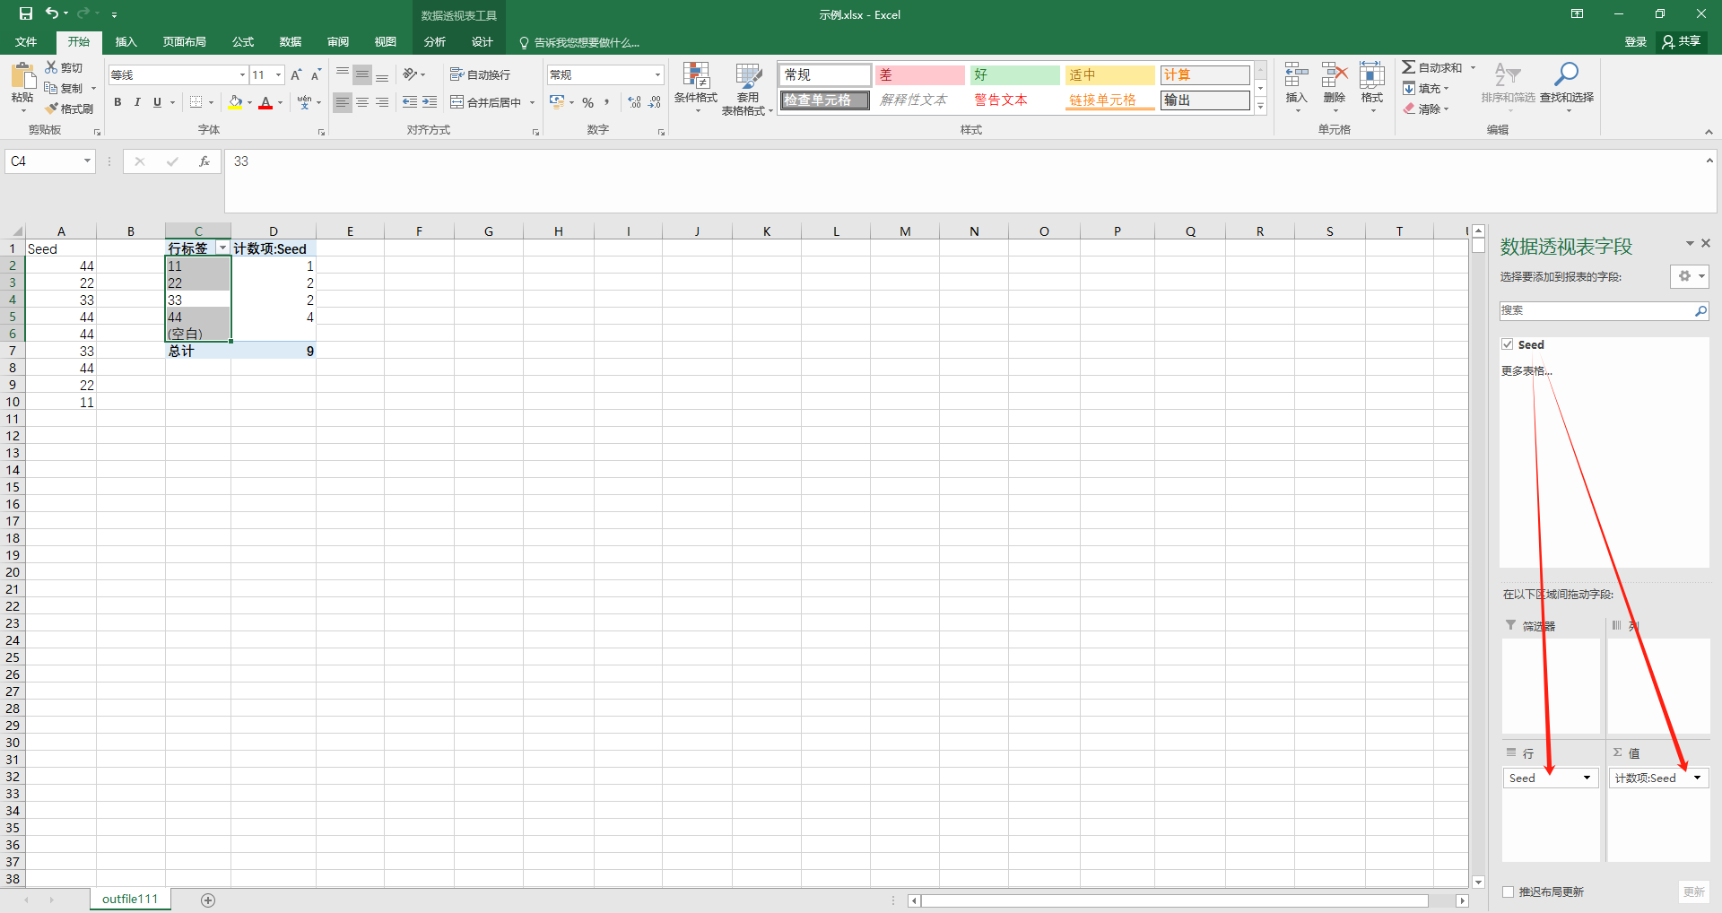The width and height of the screenshot is (1722, 913).
Task: Click More Tables (更多表格...) link
Action: click(1526, 370)
